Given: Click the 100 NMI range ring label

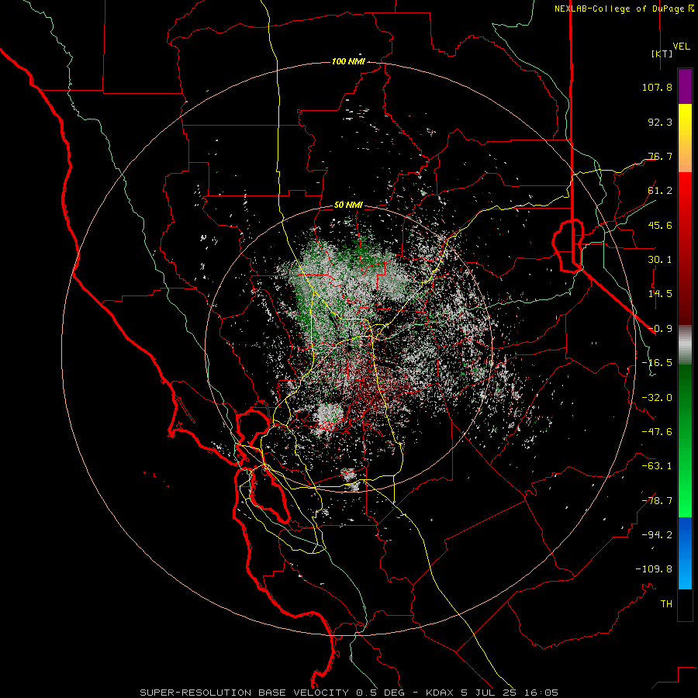Looking at the screenshot, I should pyautogui.click(x=348, y=61).
